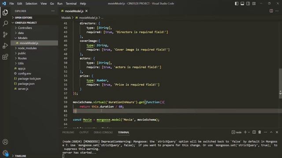Kill the terminal with trash icon
Viewport: 282px width, 158px height.
[x=260, y=132]
